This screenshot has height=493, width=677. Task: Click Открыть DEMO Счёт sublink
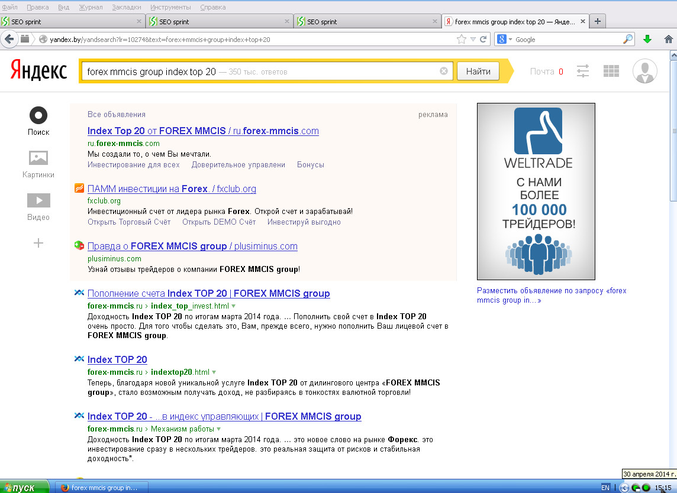[x=219, y=222]
